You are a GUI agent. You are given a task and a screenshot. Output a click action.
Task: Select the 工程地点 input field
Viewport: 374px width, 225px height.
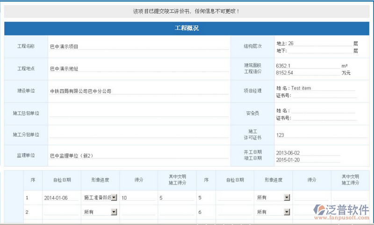coord(139,68)
